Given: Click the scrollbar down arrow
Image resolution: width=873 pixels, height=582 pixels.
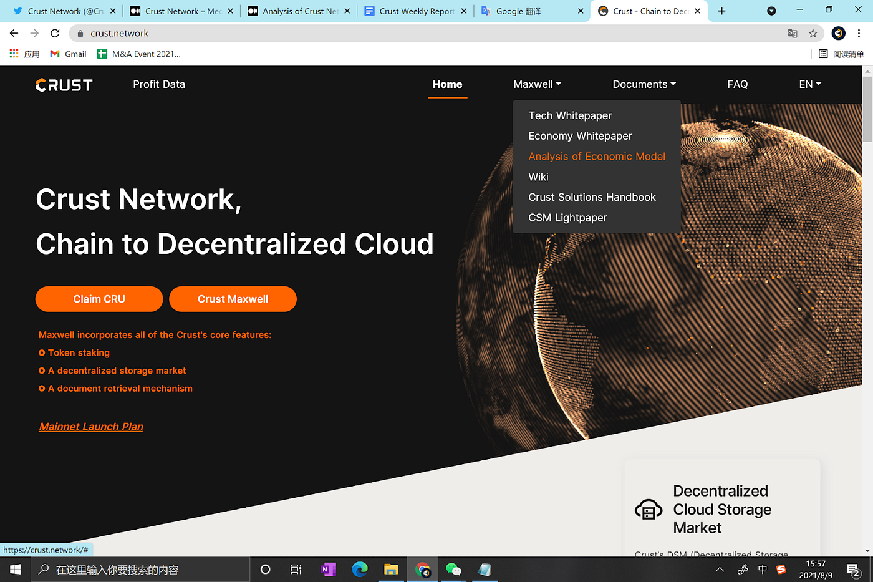Looking at the screenshot, I should [867, 551].
